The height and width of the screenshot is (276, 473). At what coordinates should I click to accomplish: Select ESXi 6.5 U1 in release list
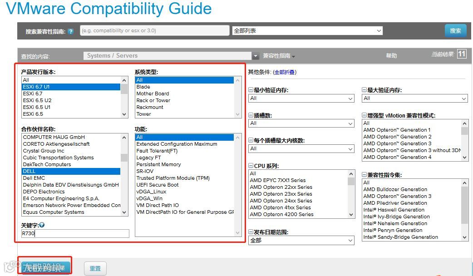(71, 107)
